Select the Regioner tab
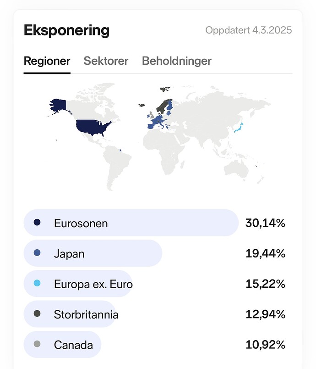316x369 pixels. 47,61
